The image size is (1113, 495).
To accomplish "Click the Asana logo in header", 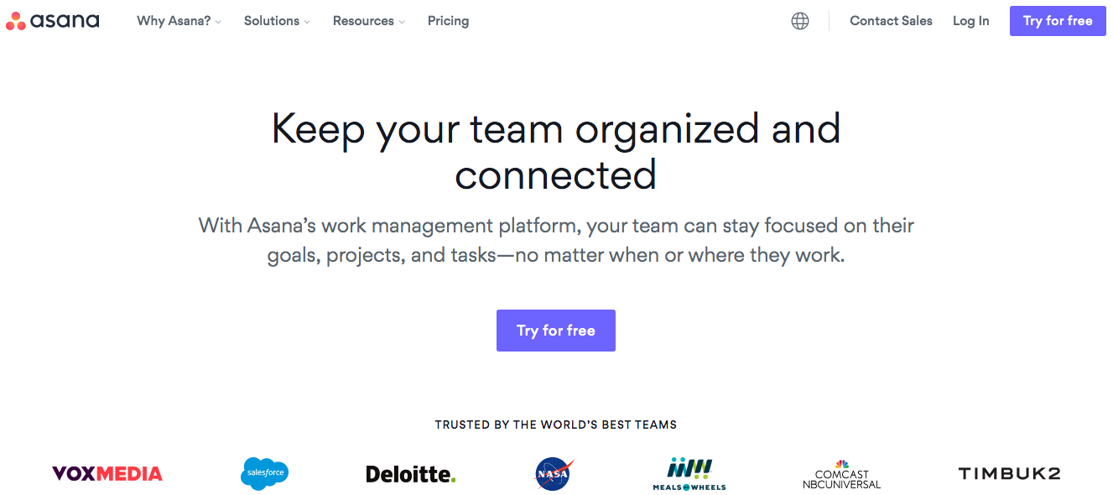I will pyautogui.click(x=52, y=21).
